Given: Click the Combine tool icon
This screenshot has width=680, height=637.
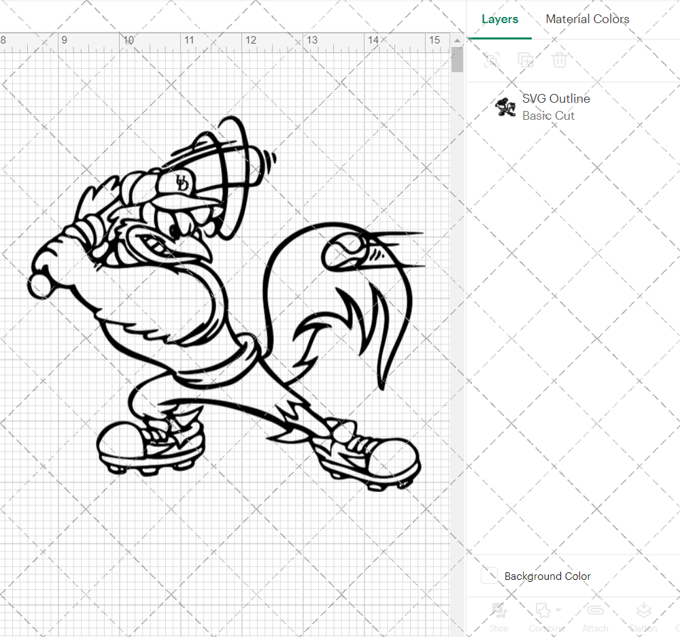Looking at the screenshot, I should pos(543,610).
